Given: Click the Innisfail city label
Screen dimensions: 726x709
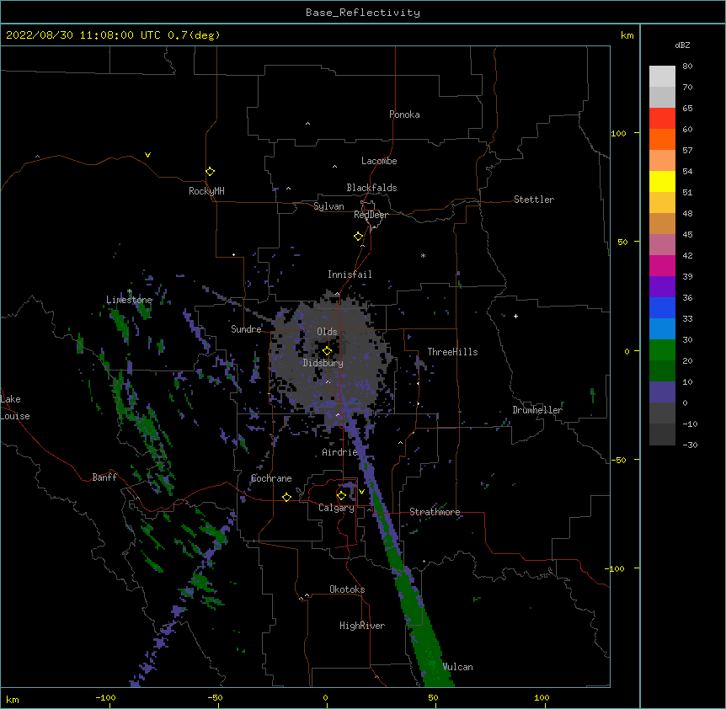Looking at the screenshot, I should point(350,275).
